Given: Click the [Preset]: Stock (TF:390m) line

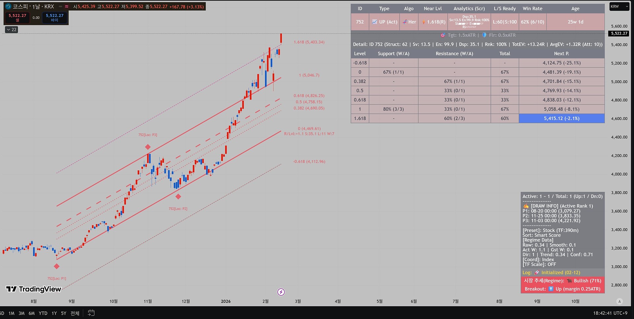Looking at the screenshot, I should click(550, 230).
